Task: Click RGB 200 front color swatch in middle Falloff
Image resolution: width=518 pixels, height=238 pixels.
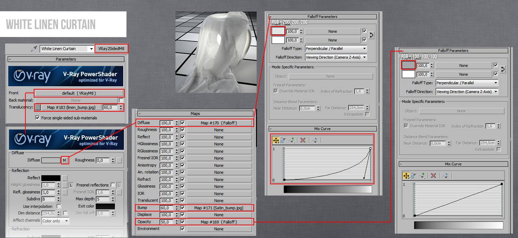Action: tap(278, 31)
